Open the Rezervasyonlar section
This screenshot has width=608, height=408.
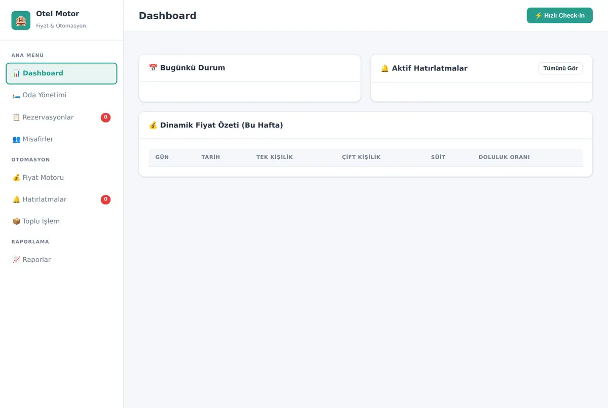61,117
